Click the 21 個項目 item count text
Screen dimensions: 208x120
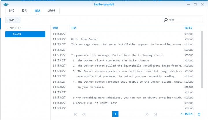187,114
